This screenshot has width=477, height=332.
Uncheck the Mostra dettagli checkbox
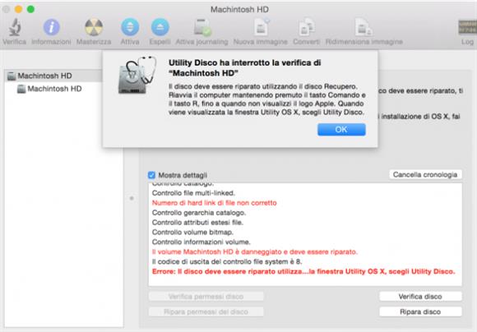pyautogui.click(x=151, y=175)
